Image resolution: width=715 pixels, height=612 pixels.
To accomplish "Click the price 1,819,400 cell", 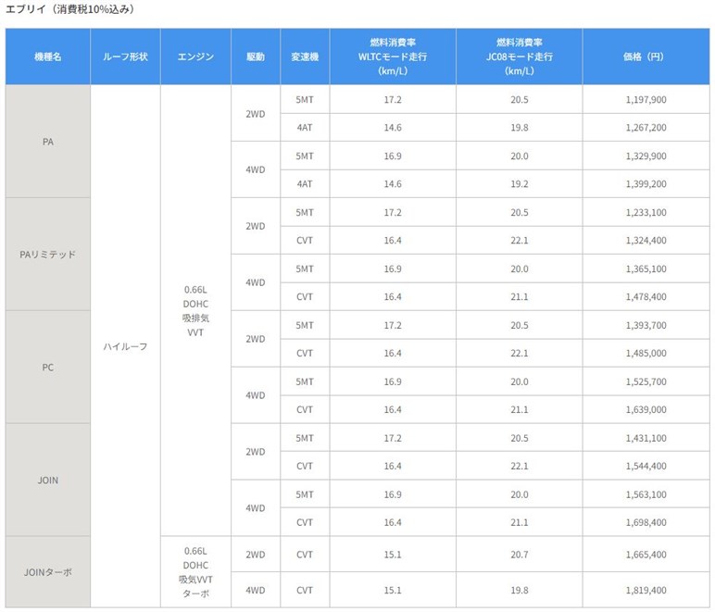I will coord(645,590).
